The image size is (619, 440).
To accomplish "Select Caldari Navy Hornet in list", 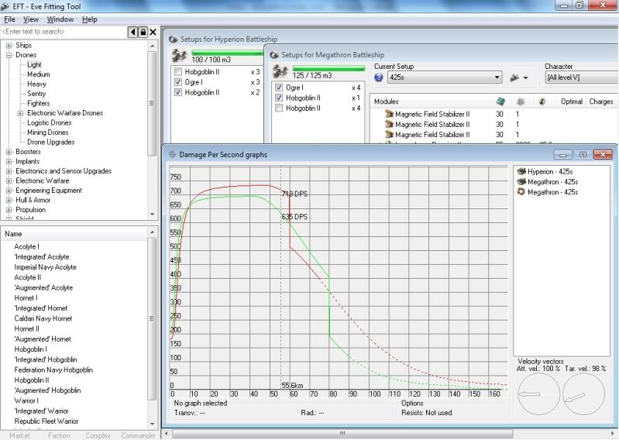I will (x=43, y=318).
